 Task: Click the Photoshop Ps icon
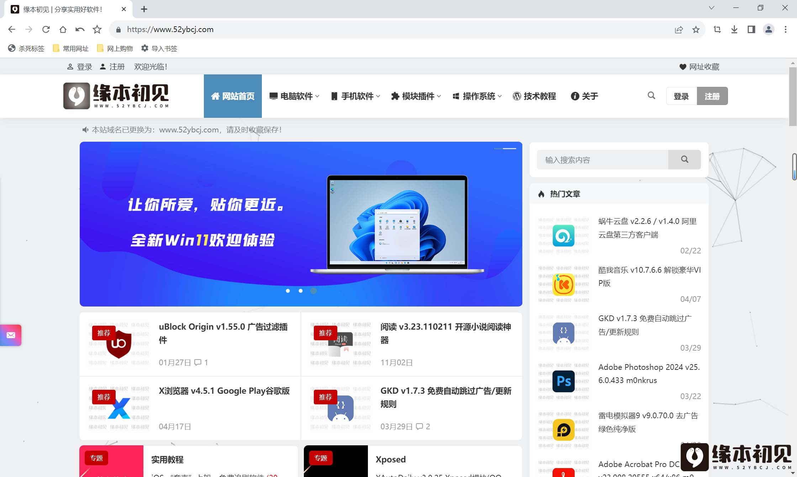click(x=564, y=381)
